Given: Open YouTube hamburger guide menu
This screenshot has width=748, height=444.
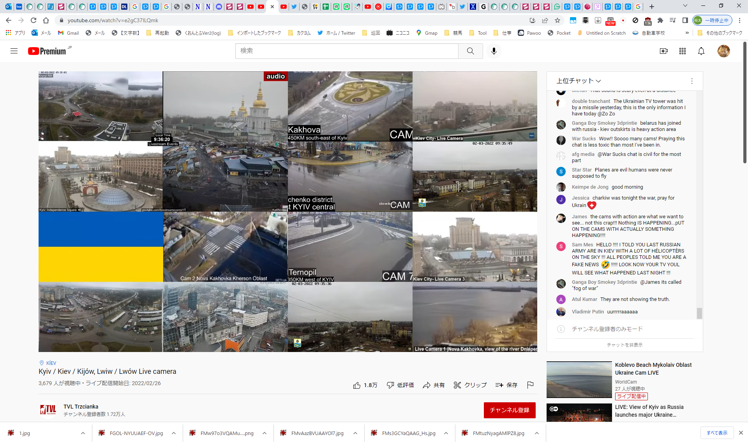Looking at the screenshot, I should point(14,51).
